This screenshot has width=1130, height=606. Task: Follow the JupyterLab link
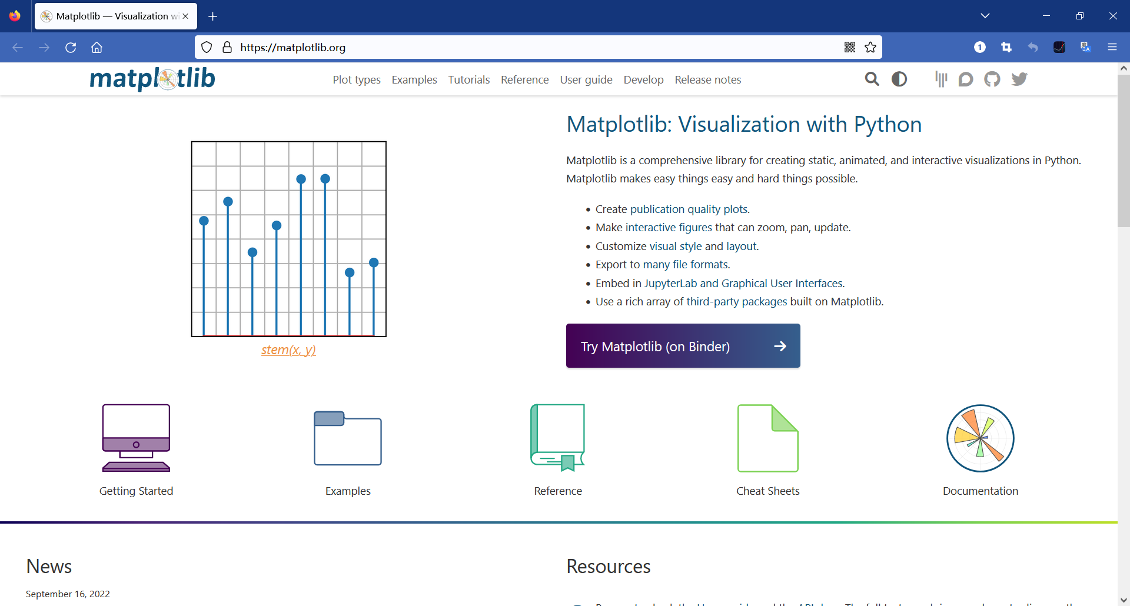point(670,284)
